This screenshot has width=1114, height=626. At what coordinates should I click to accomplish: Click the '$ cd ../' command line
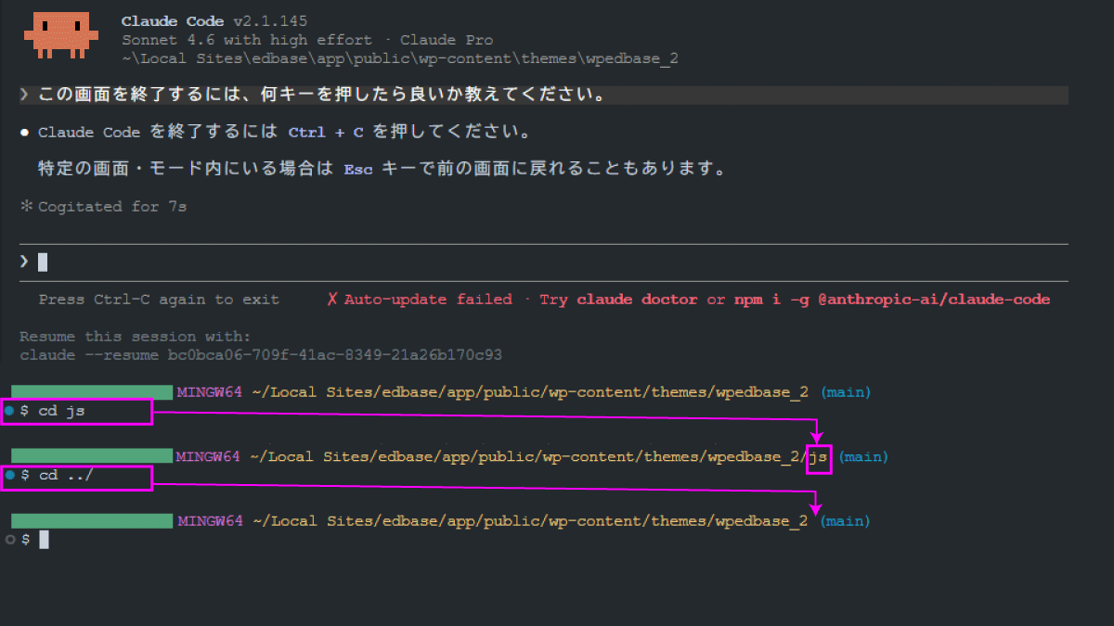click(57, 476)
